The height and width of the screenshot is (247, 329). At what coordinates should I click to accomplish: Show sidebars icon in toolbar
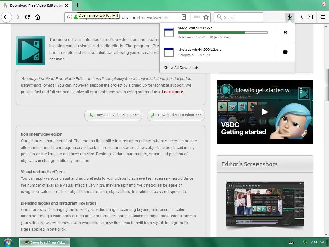[310, 17]
